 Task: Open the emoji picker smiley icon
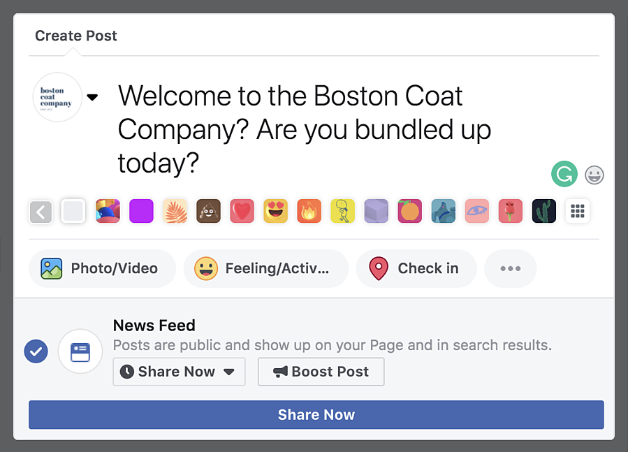[594, 175]
